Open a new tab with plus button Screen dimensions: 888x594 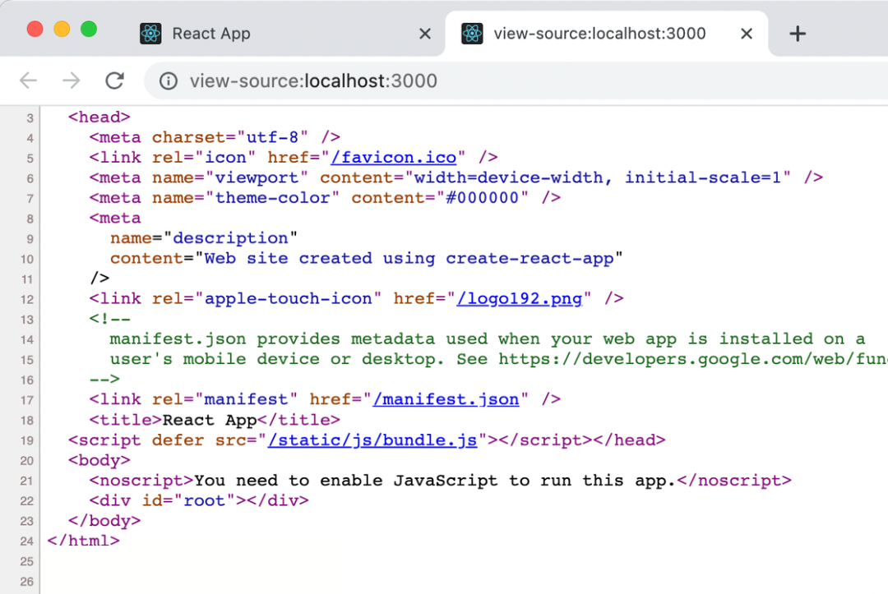pyautogui.click(x=797, y=34)
